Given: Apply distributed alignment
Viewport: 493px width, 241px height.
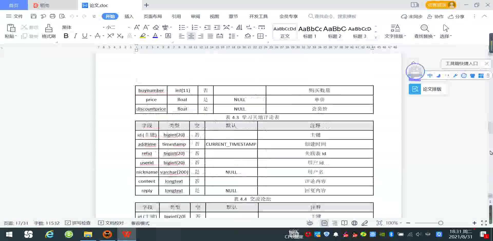Looking at the screenshot, I should coord(220,36).
